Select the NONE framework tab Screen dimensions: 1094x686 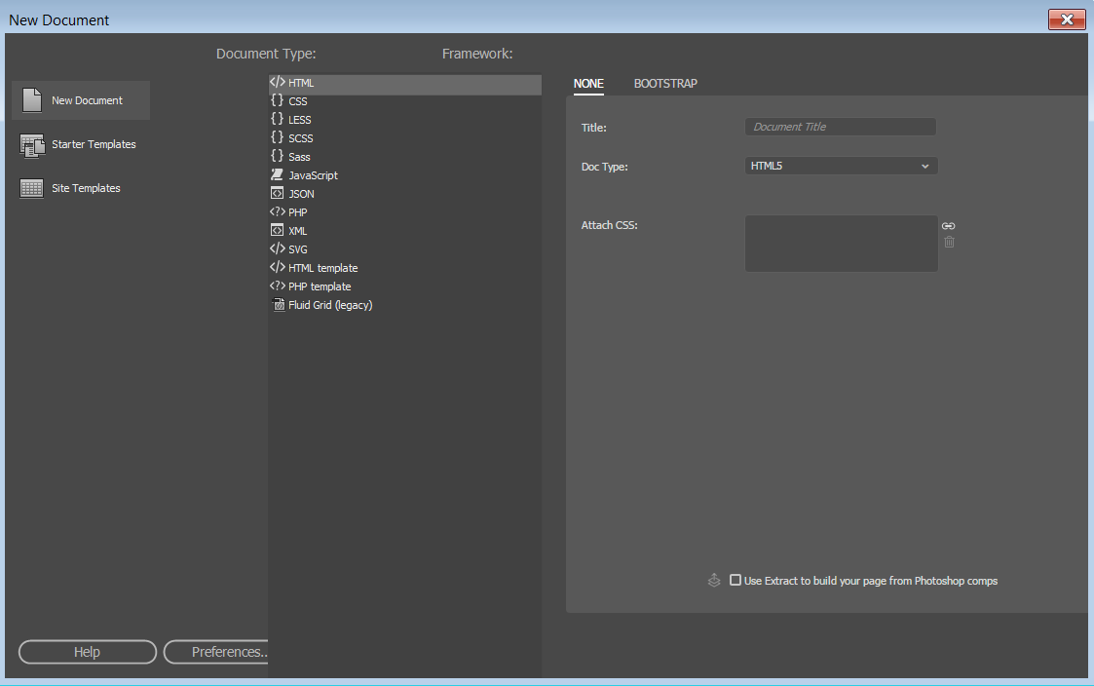[x=588, y=83]
